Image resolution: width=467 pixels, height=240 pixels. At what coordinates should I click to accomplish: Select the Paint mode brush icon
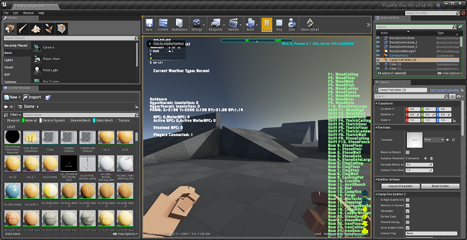point(22,29)
